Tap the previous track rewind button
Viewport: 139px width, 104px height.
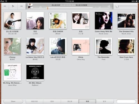click(x=5, y=6)
